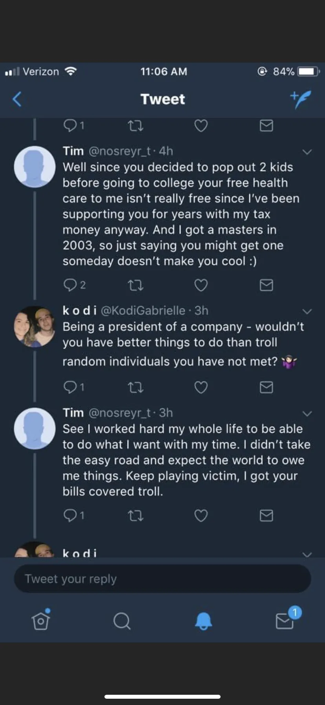Open Tim's @nosreyr_t profile from 4h tweet
Screen dimensions: 325x705
coord(120,151)
